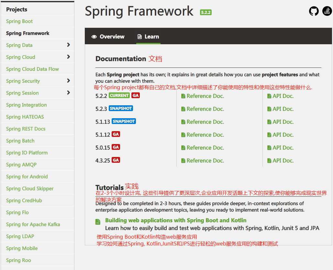Image resolution: width=333 pixels, height=270 pixels.
Task: Click the Spring Framework page title
Action: [x=139, y=11]
